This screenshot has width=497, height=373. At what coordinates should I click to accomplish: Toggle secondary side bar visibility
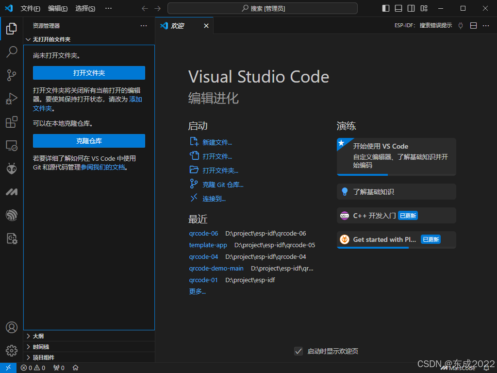(x=411, y=9)
